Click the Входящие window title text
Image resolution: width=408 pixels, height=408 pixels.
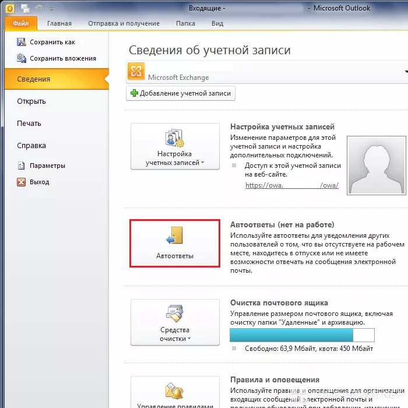[207, 8]
